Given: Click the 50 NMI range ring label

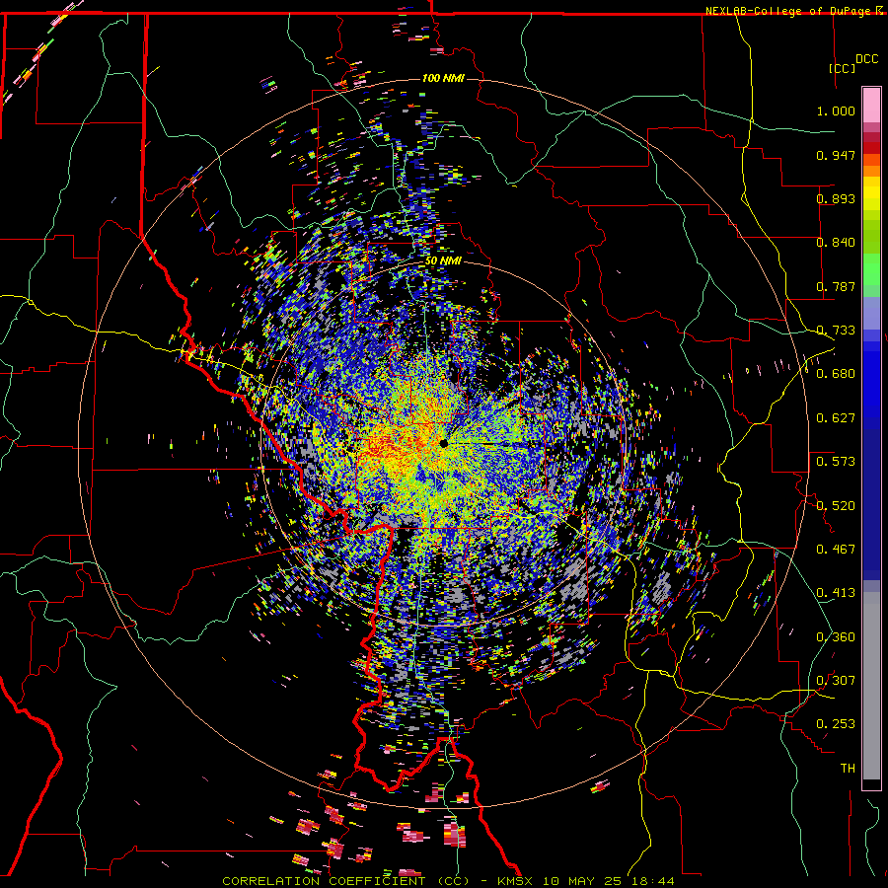Looking at the screenshot, I should tap(443, 261).
